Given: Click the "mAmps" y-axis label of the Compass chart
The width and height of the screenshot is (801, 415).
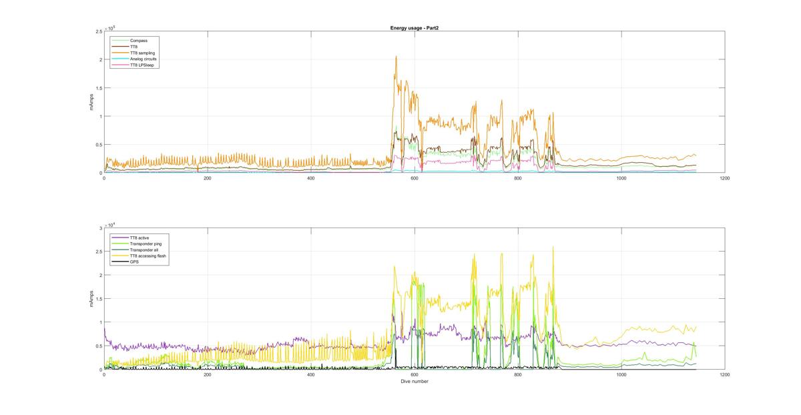Looking at the screenshot, I should pyautogui.click(x=93, y=101).
